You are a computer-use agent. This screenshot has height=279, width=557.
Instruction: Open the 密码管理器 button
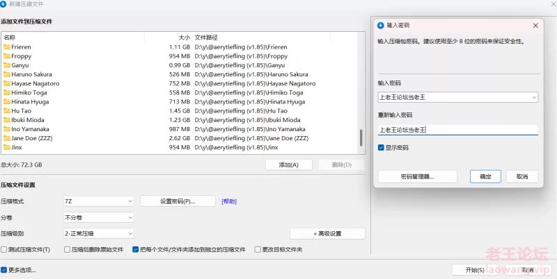pos(417,176)
